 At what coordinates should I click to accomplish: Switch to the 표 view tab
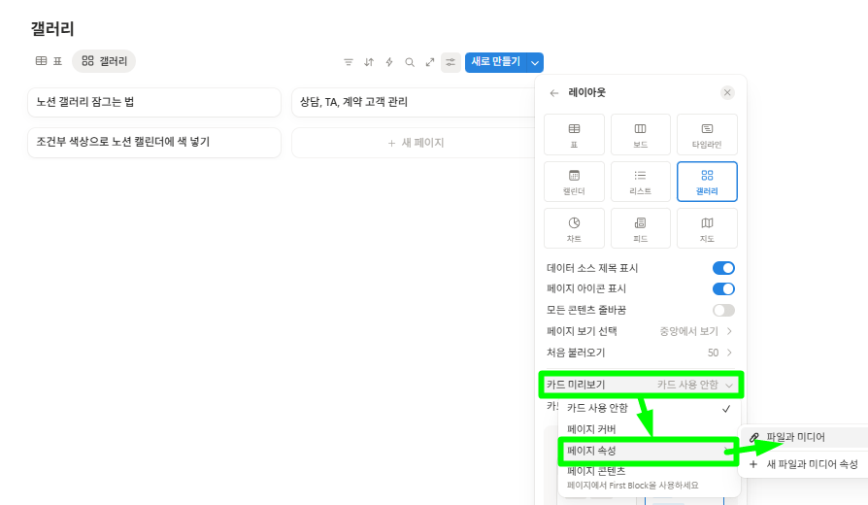(49, 61)
